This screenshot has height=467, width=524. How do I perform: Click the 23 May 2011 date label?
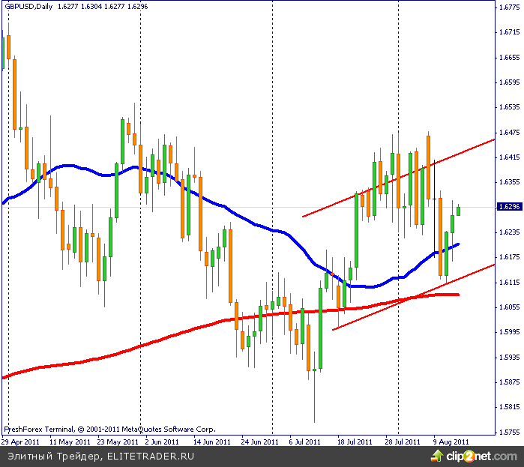point(117,442)
